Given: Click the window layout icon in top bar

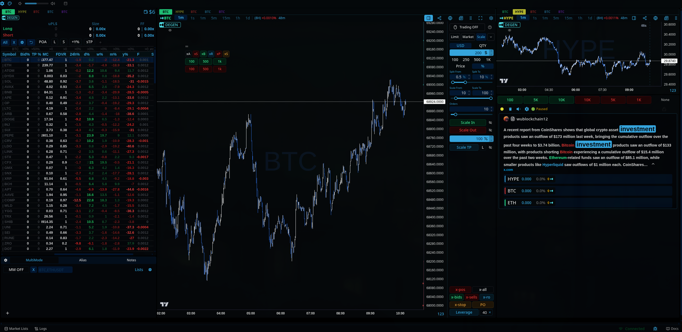Looking at the screenshot, I should (x=65, y=4).
